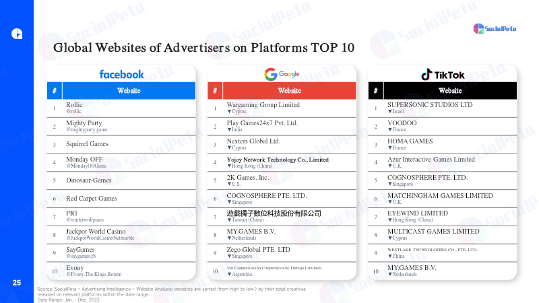
Task: Click the blue # header in the Facebook table
Action: (x=55, y=91)
